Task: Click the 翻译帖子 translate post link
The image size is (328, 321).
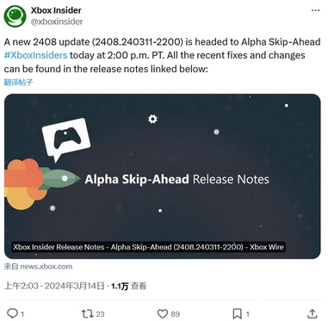Action: (x=19, y=83)
